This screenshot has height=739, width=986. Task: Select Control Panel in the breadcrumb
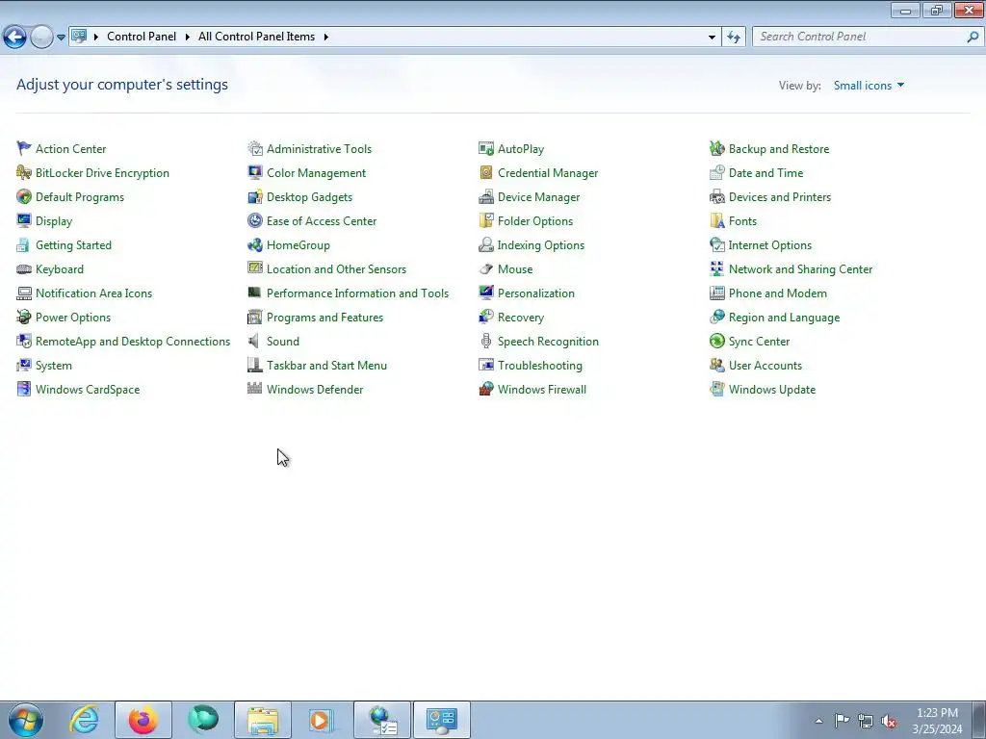[142, 37]
